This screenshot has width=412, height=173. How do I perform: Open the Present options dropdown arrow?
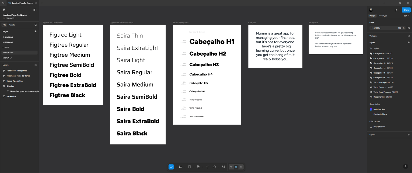pos(400,10)
